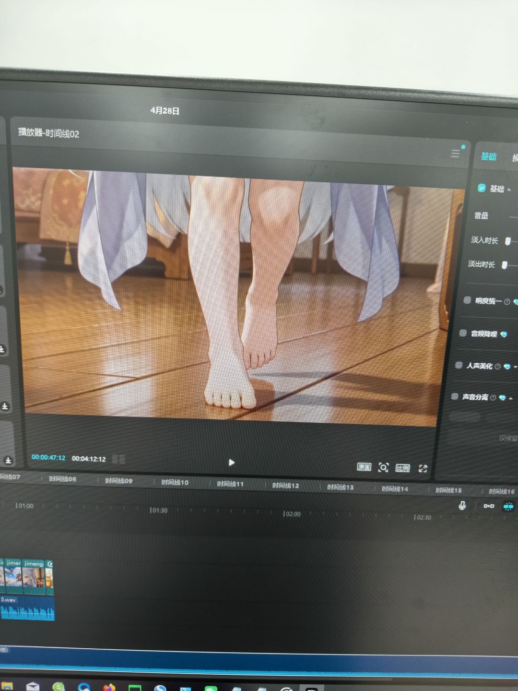The image size is (518, 691).
Task: Adjust the 淡入时长 slider handle
Action: (507, 241)
